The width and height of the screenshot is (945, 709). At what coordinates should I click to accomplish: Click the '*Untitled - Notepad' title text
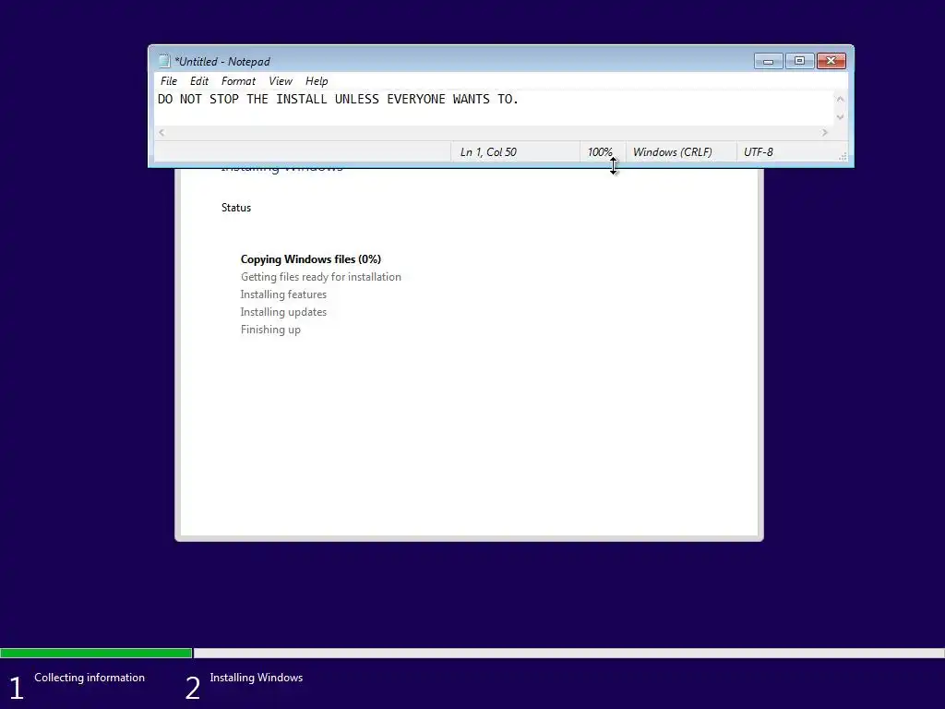click(222, 62)
